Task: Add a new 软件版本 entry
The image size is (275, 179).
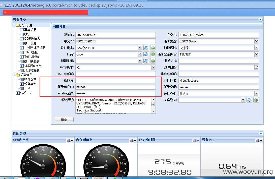Action: pos(153,48)
